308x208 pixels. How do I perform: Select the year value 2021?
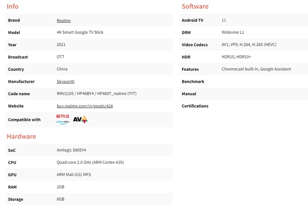61,45
